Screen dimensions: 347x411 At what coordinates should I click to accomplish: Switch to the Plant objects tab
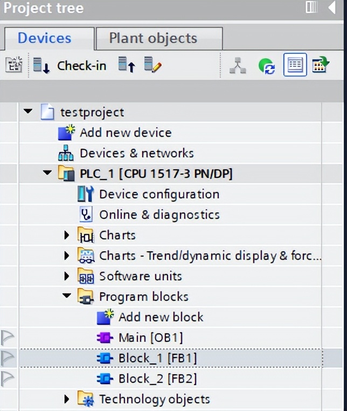click(153, 38)
